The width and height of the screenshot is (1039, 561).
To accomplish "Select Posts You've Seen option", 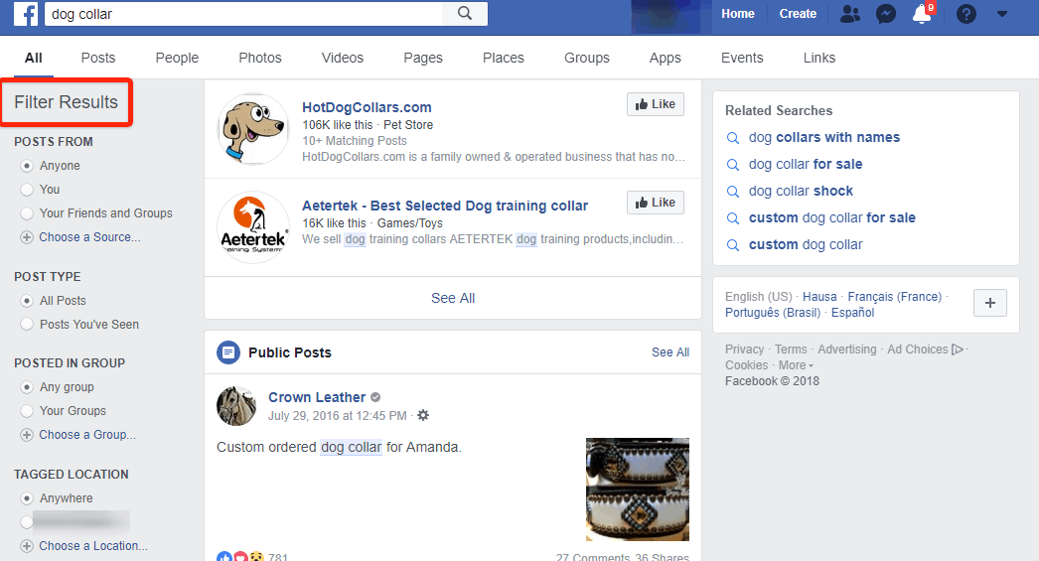I will click(x=27, y=325).
